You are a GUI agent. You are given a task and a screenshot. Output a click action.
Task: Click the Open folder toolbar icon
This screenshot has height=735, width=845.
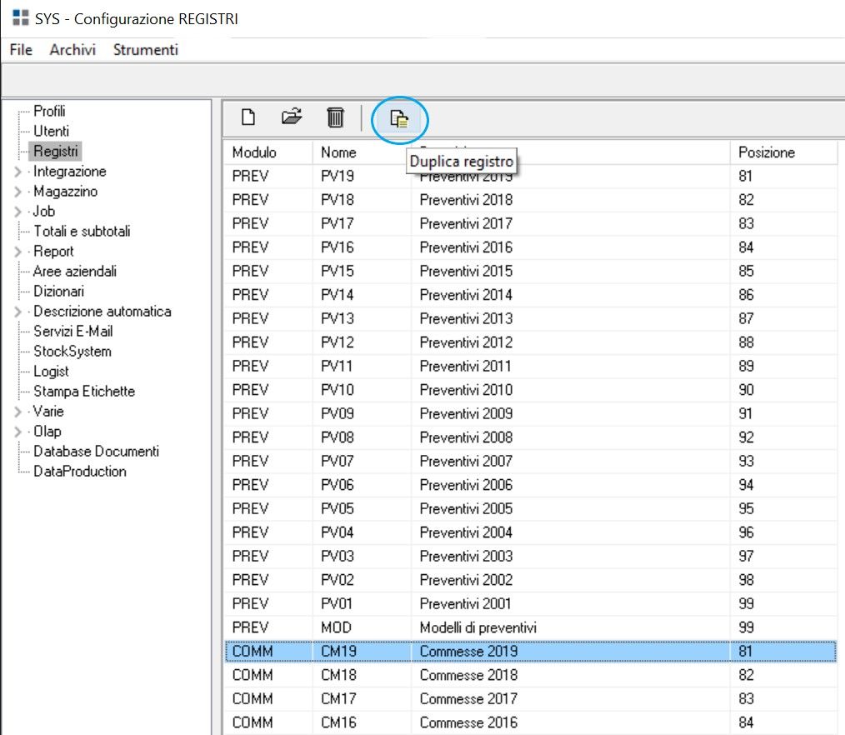(292, 117)
